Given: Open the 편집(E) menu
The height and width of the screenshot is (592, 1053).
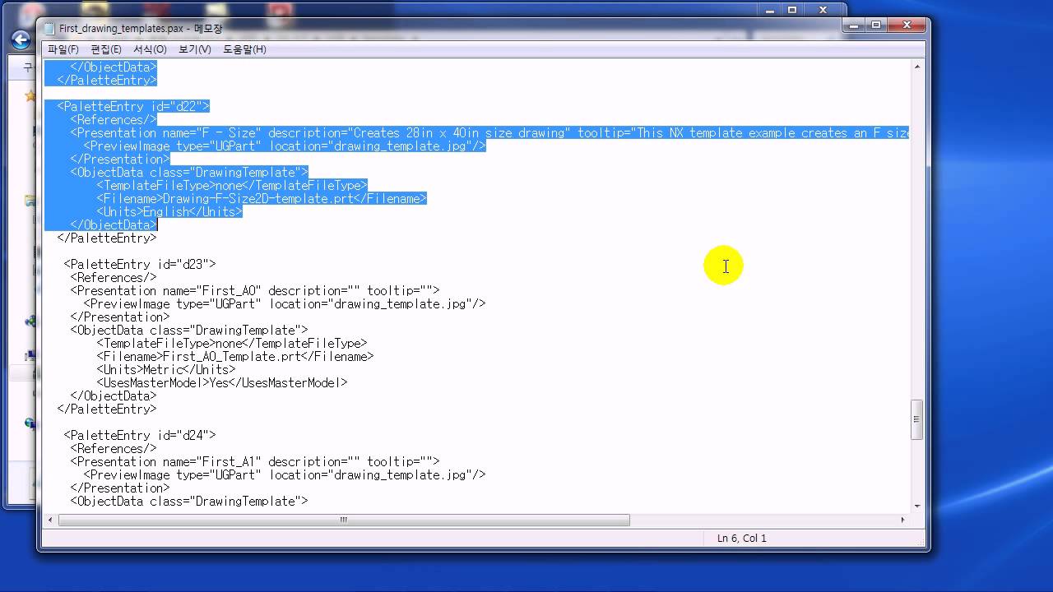Looking at the screenshot, I should (106, 49).
